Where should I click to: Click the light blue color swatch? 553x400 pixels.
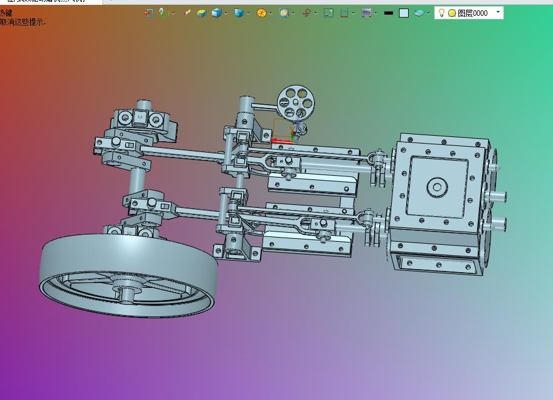click(403, 13)
